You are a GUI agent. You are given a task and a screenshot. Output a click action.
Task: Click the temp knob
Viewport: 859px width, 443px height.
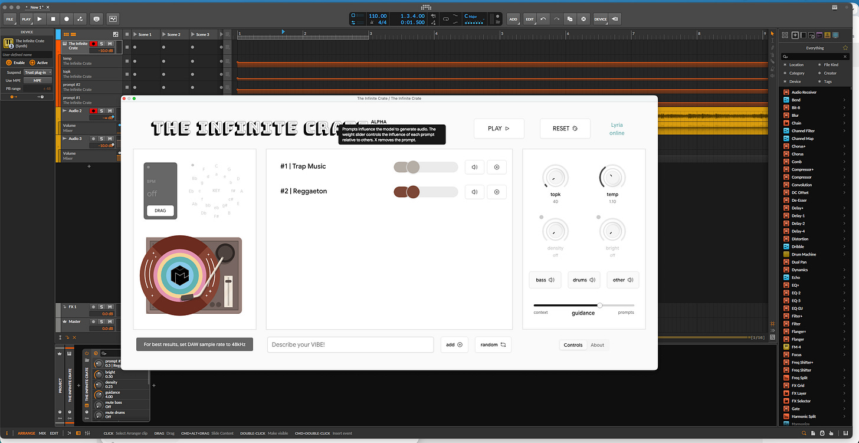pyautogui.click(x=612, y=177)
